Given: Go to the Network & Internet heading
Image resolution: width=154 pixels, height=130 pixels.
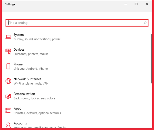Looking at the screenshot, I should (x=27, y=79).
